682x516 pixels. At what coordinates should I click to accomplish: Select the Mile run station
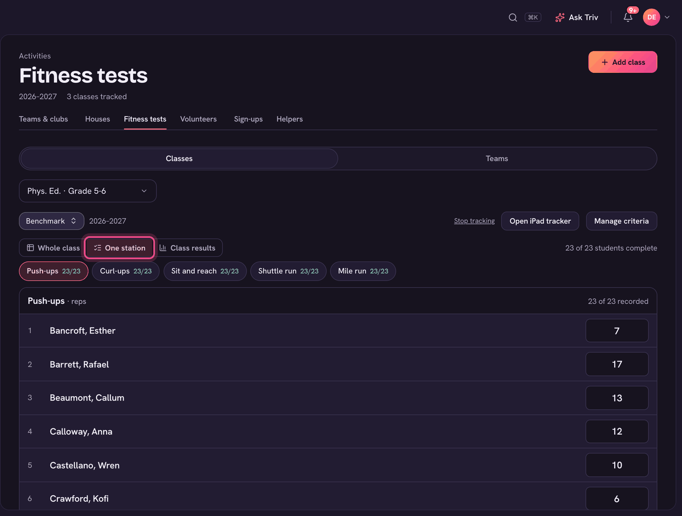coord(363,271)
